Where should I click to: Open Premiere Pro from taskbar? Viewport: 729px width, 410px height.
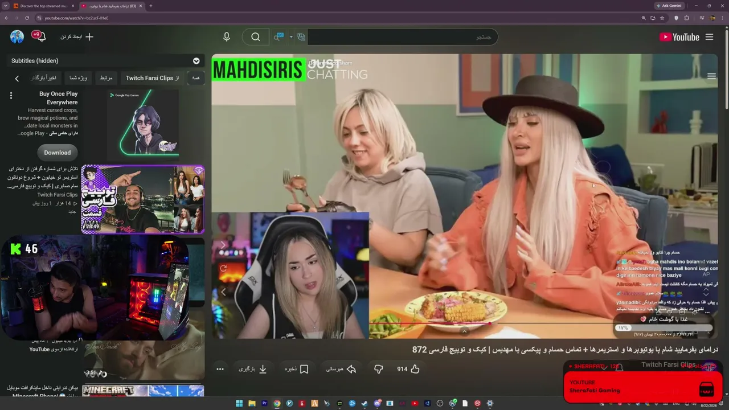[264, 403]
